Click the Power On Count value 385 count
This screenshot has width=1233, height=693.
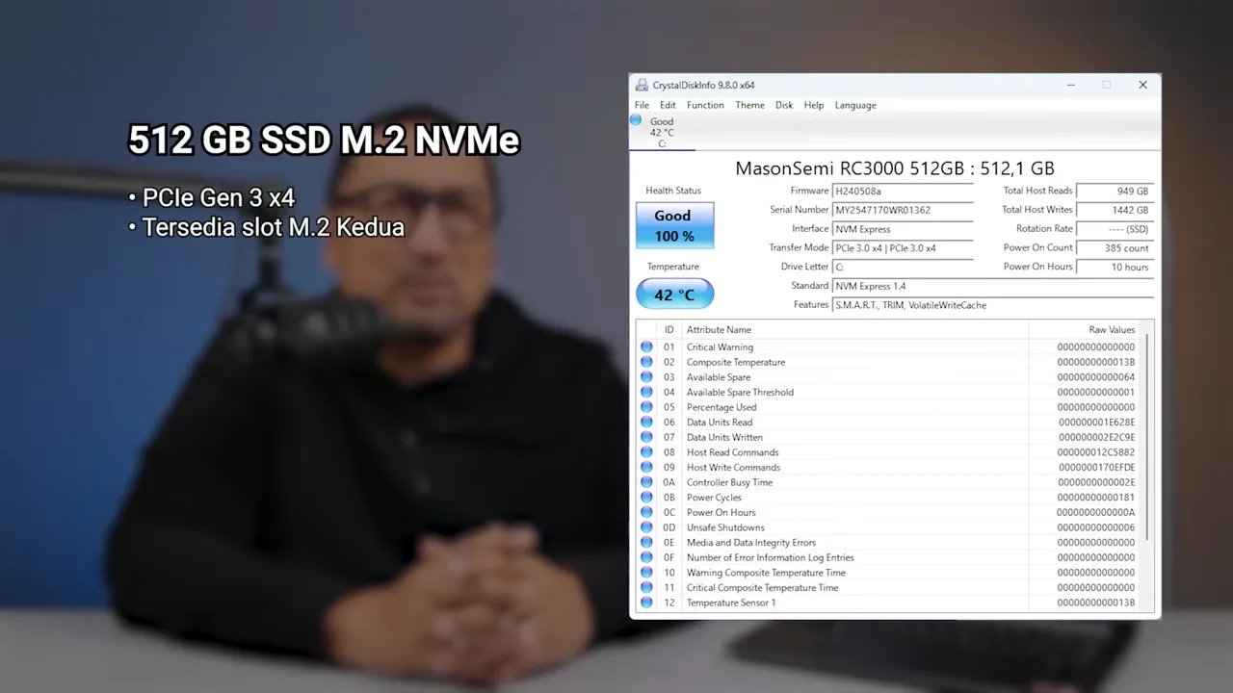1115,248
